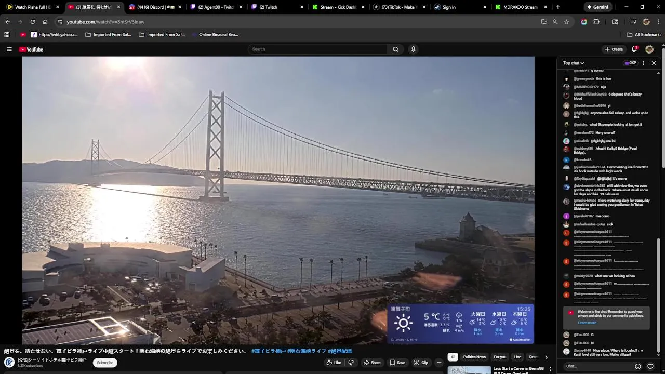Viewport: 665px width, 374px height.
Task: Open the chat three-dot options menu
Action: [x=643, y=63]
